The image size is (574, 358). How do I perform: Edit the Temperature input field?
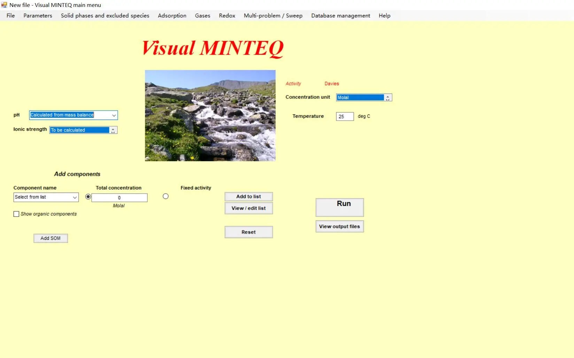coord(344,116)
